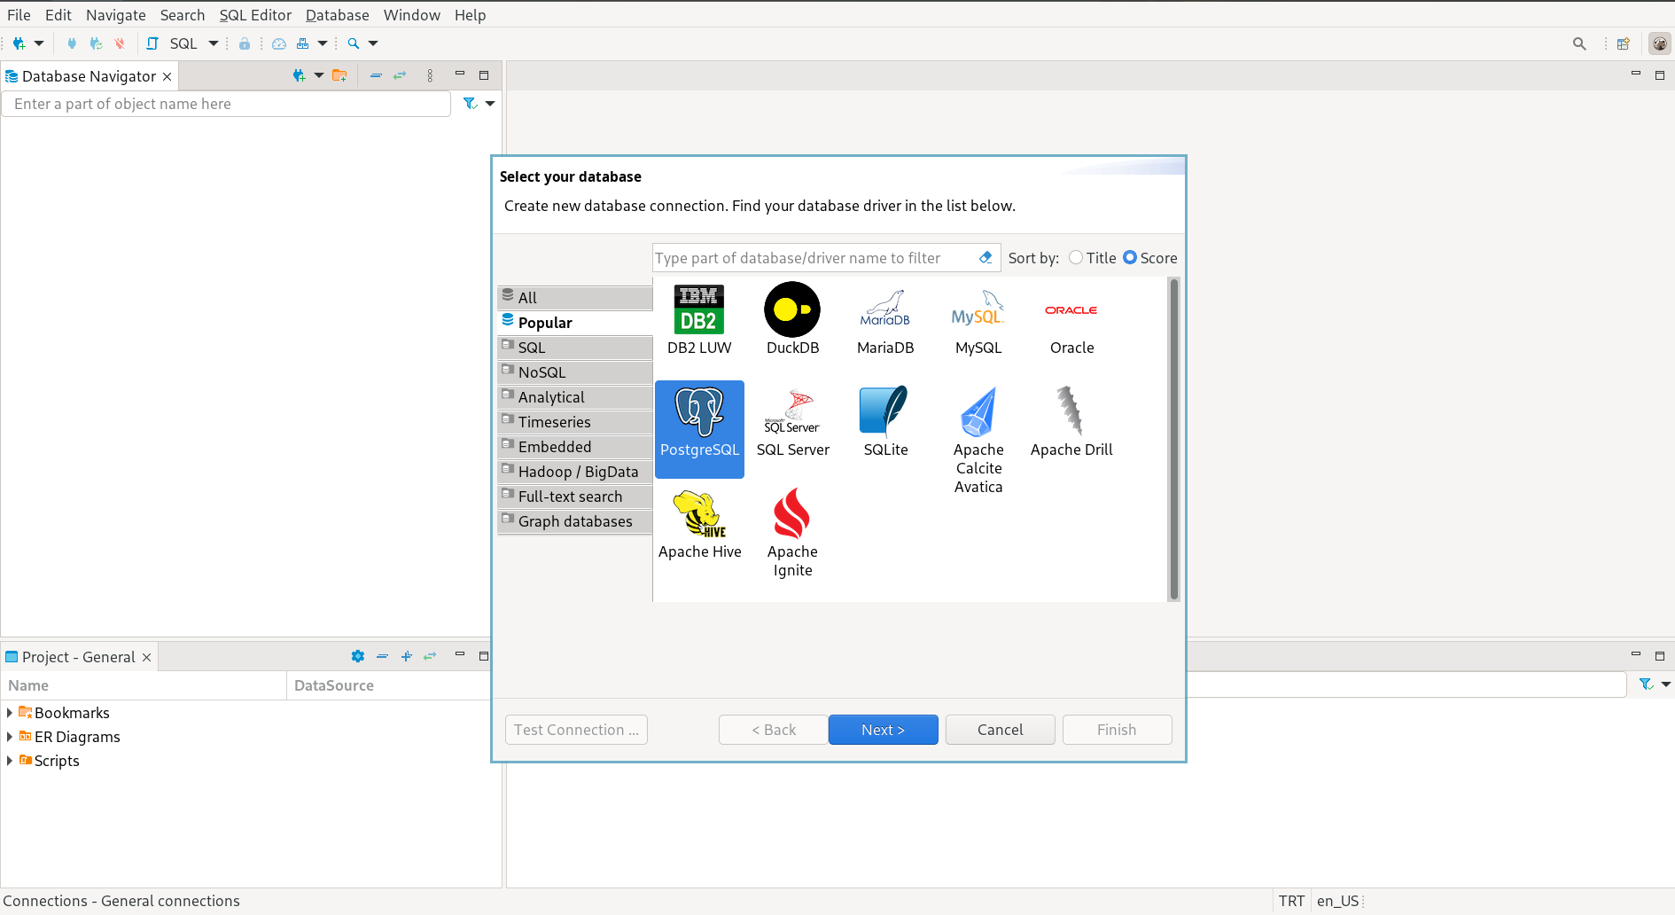Open the File menu
Image resolution: width=1675 pixels, height=915 pixels.
[19, 15]
